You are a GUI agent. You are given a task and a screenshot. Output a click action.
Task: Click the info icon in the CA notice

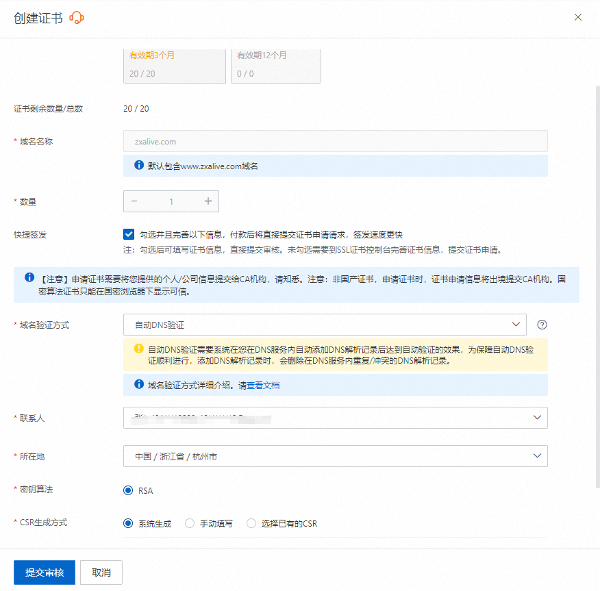[29, 278]
